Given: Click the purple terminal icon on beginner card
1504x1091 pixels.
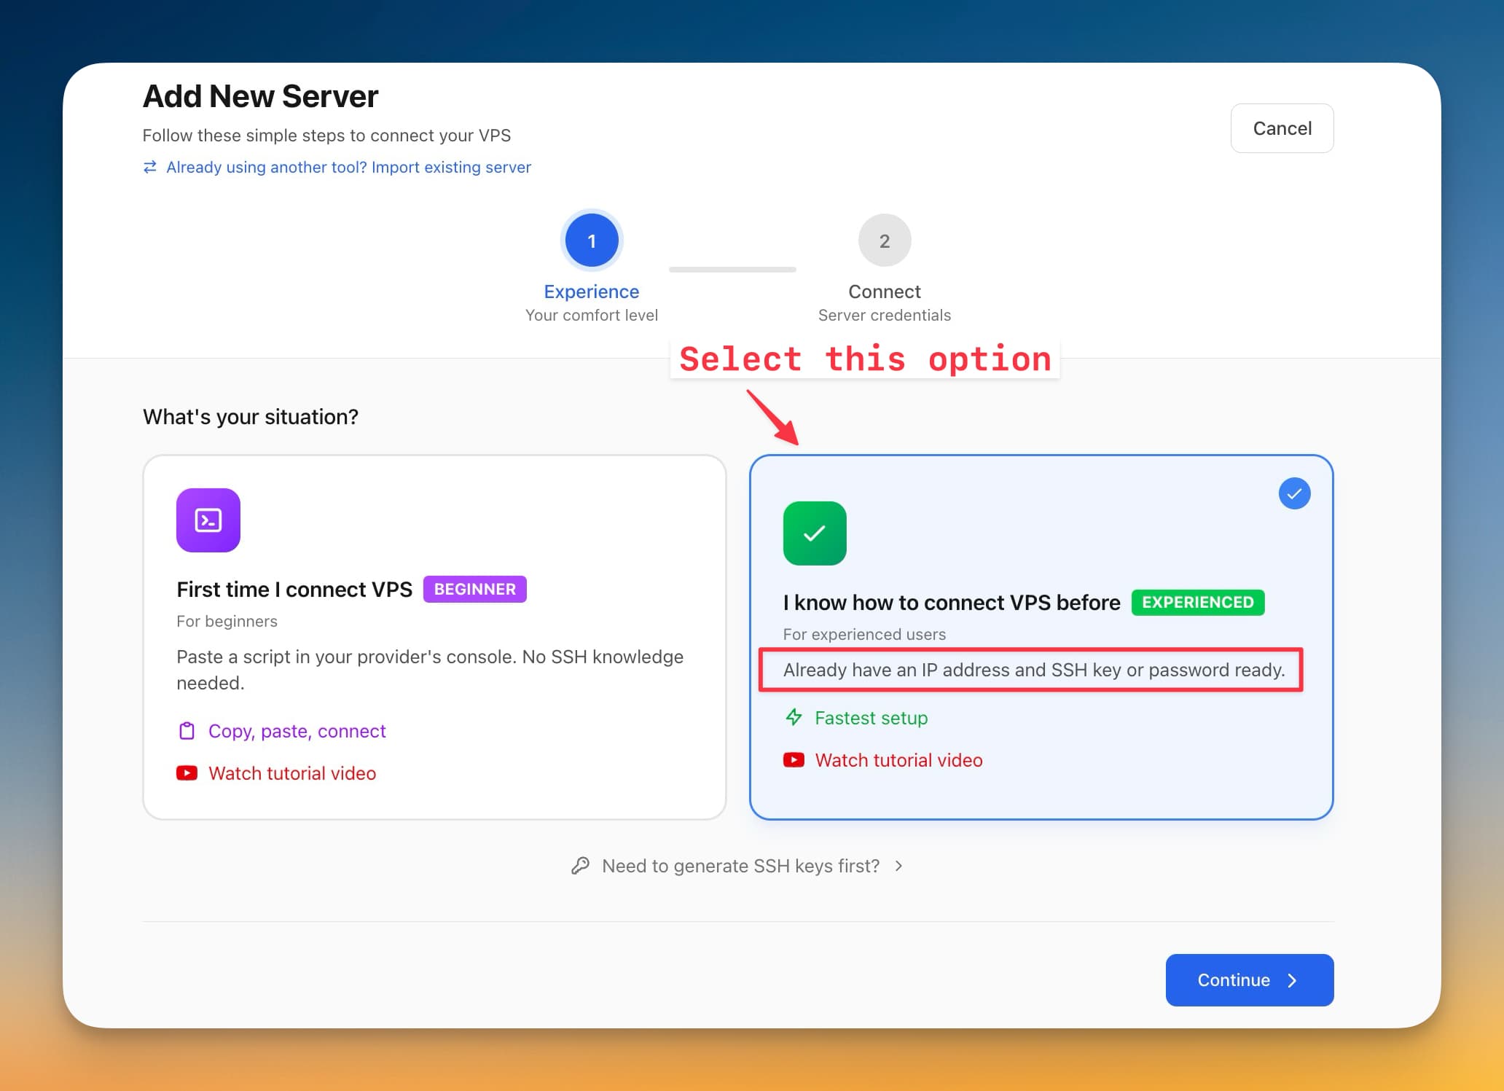Looking at the screenshot, I should 208,520.
